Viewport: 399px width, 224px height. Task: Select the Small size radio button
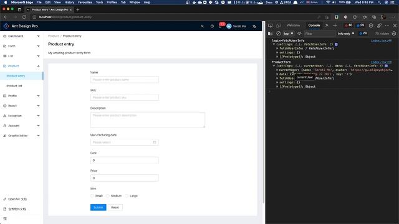tap(92, 196)
